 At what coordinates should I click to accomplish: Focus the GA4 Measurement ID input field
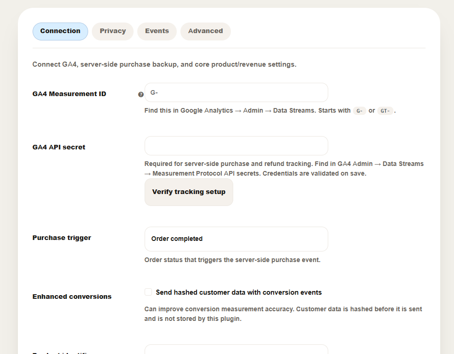tap(236, 92)
